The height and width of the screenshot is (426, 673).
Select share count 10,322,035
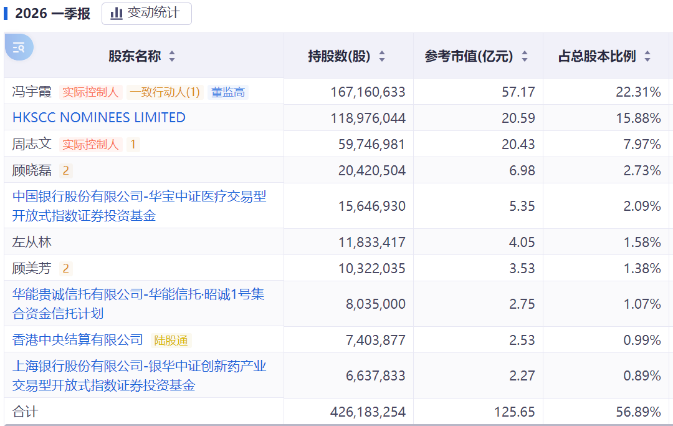pyautogui.click(x=371, y=268)
